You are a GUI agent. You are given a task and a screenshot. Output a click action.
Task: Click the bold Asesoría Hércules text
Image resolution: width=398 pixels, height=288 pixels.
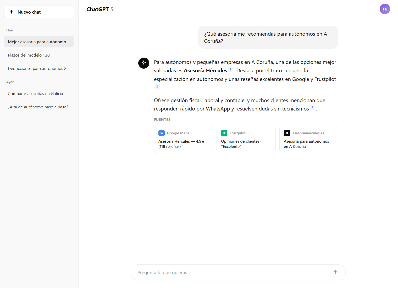[x=206, y=70]
